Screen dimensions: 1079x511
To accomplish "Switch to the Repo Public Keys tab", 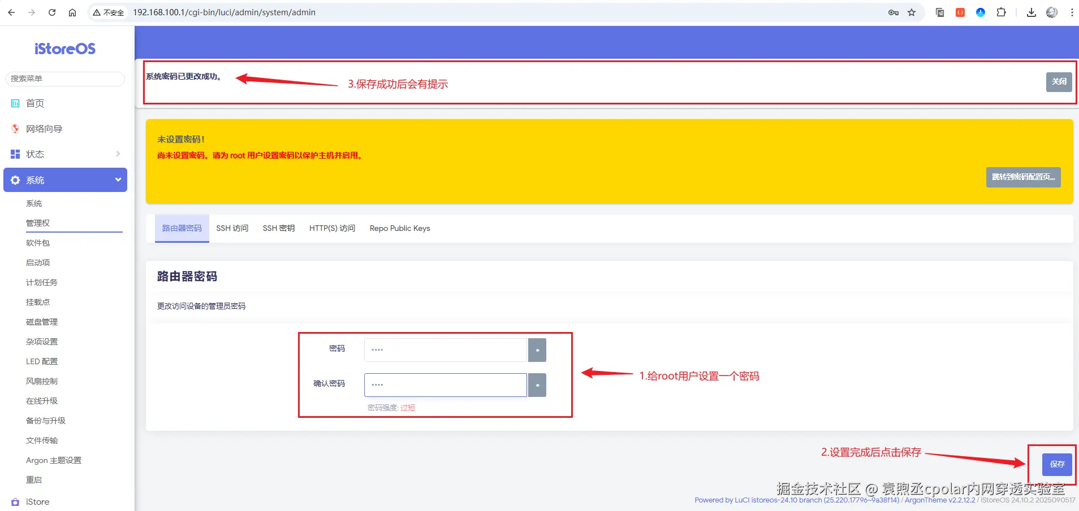I will tap(400, 228).
